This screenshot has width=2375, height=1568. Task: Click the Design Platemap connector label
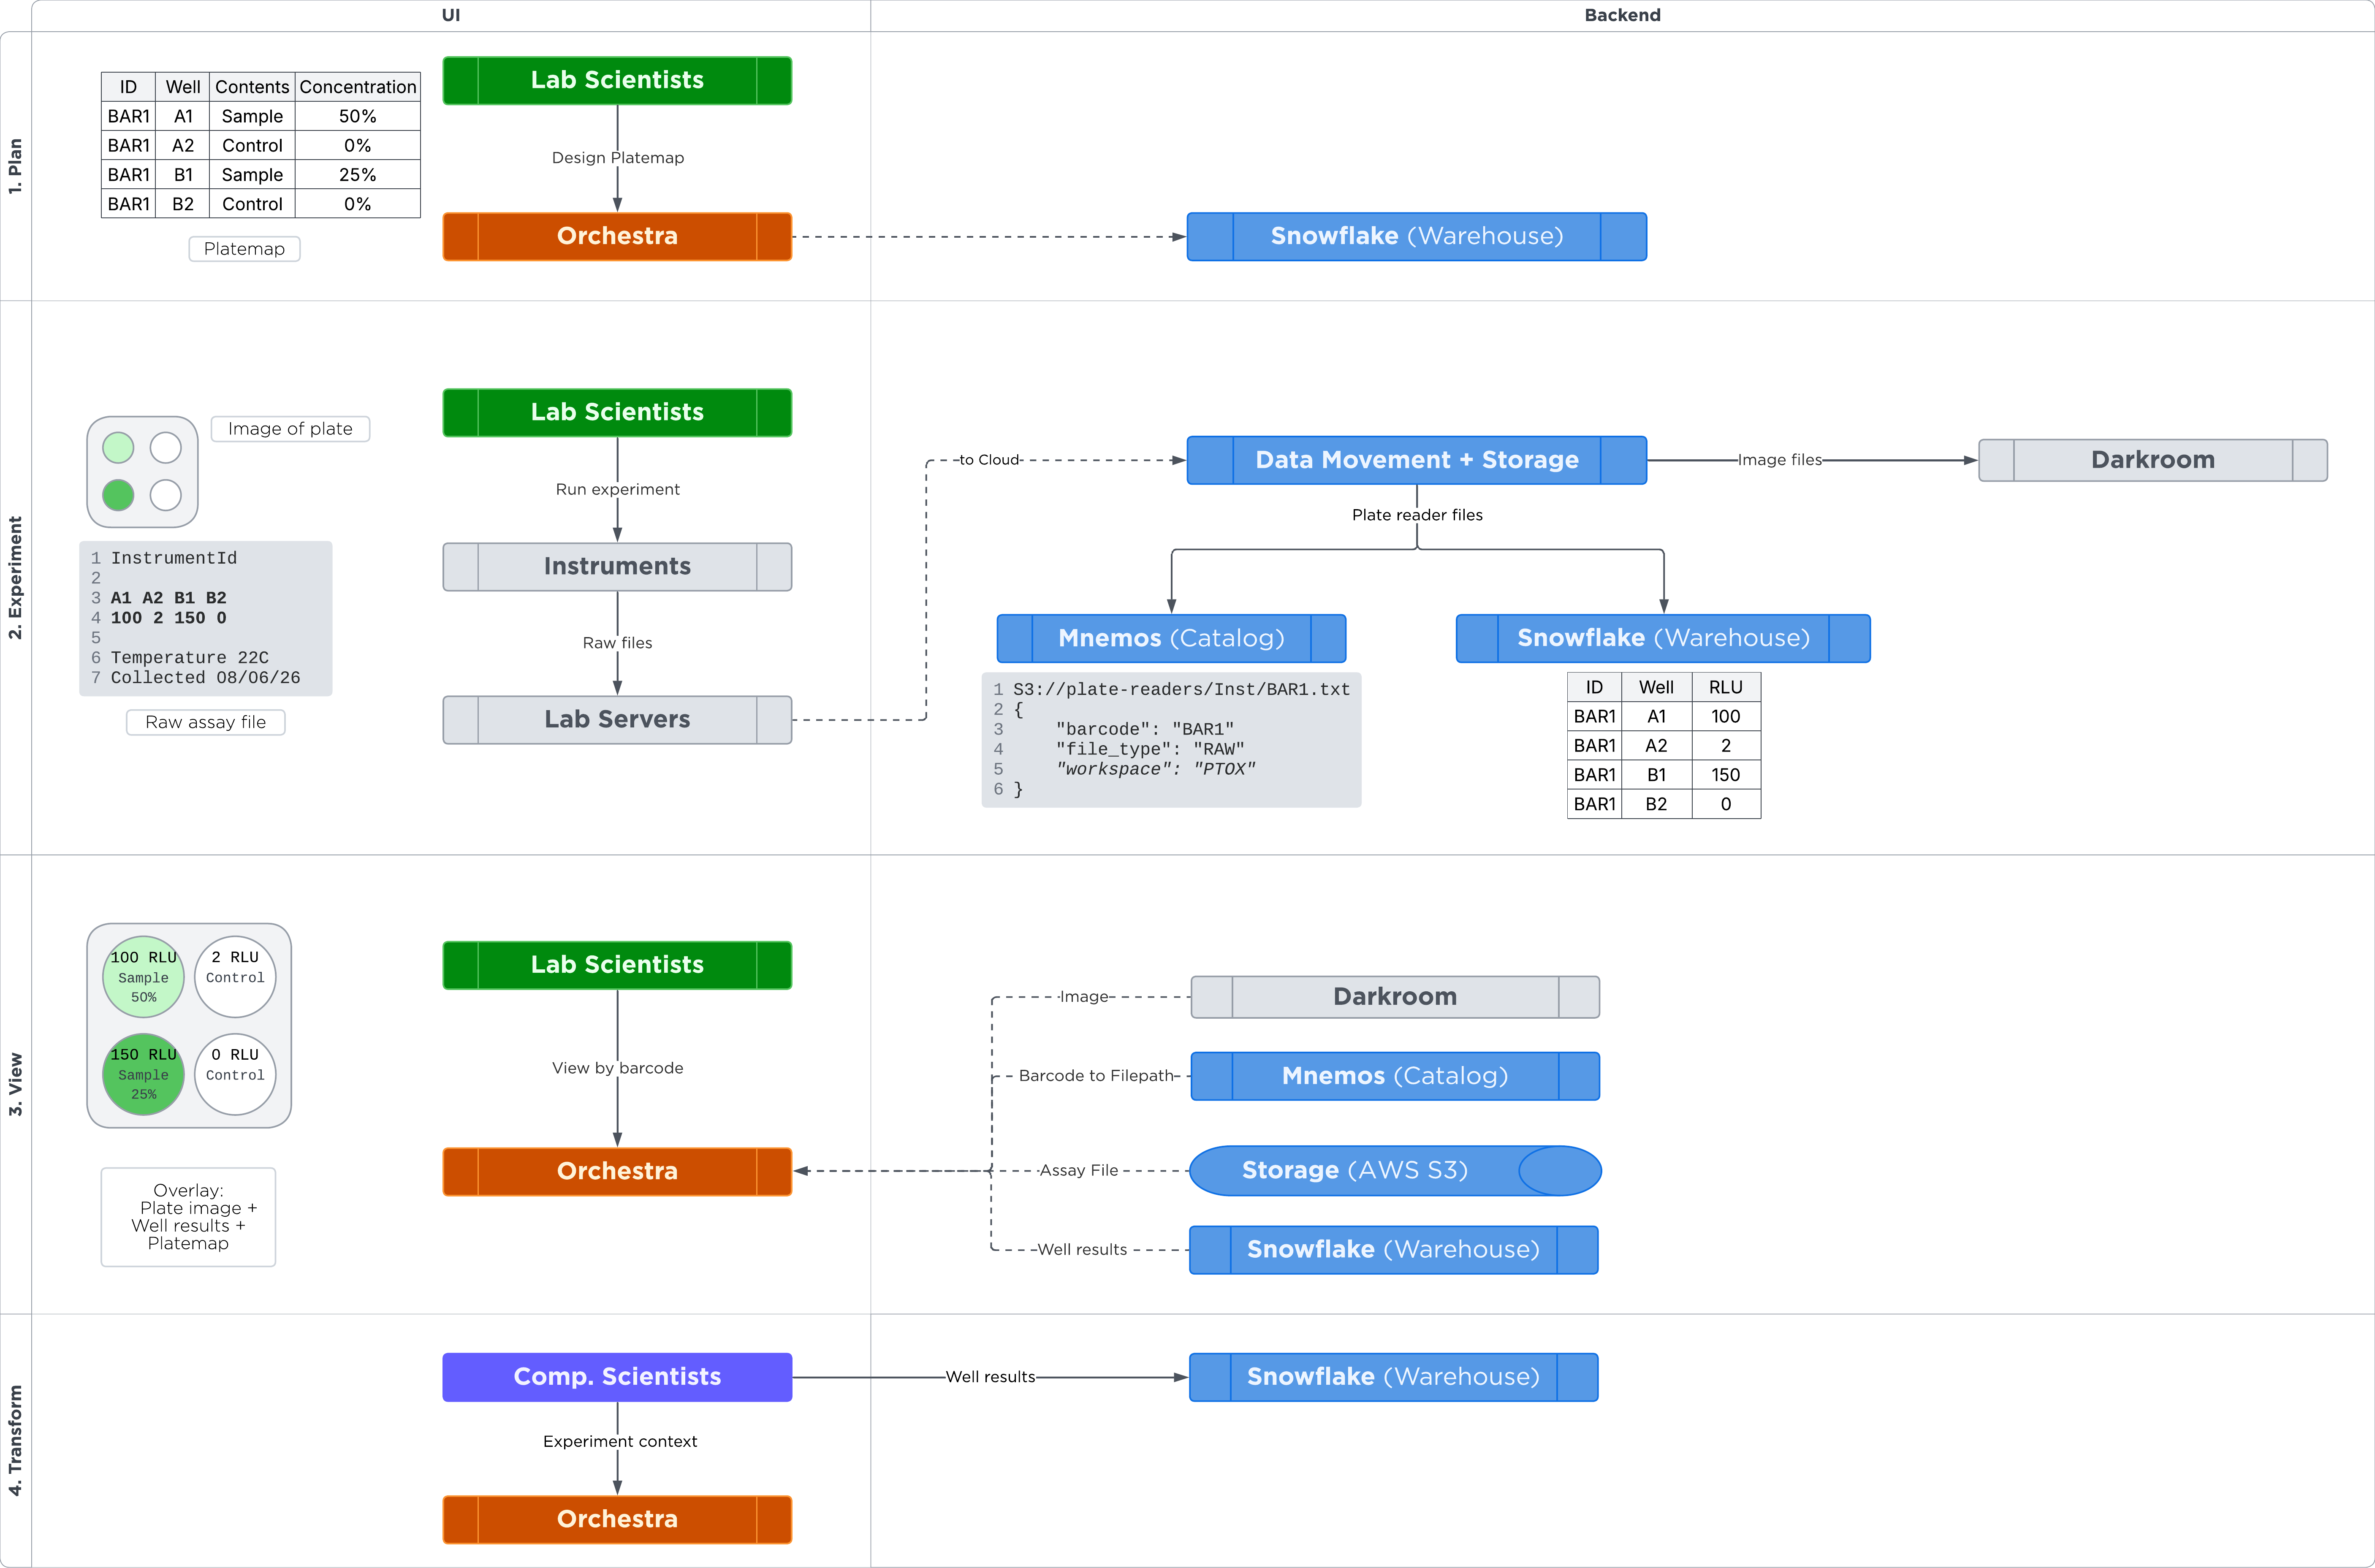[618, 158]
